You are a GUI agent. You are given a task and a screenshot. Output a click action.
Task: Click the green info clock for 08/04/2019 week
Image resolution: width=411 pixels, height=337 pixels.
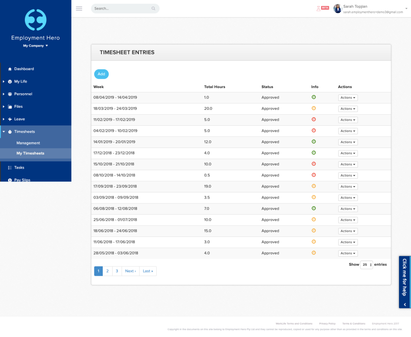(313, 97)
